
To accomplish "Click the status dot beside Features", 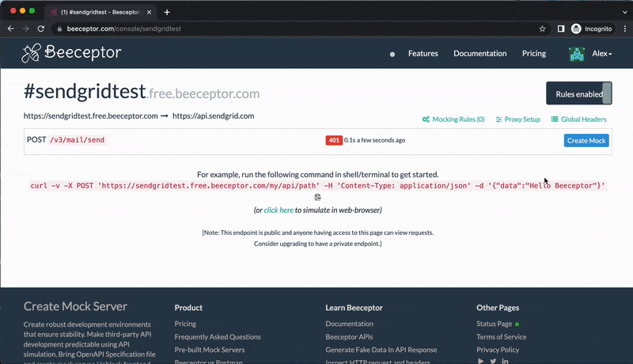I will point(392,54).
